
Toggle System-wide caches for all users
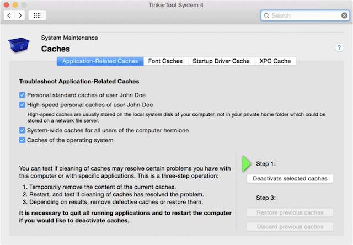pos(22,130)
